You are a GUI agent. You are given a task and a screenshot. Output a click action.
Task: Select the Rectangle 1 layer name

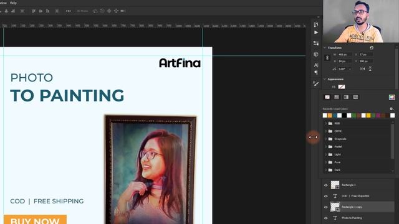349,185
